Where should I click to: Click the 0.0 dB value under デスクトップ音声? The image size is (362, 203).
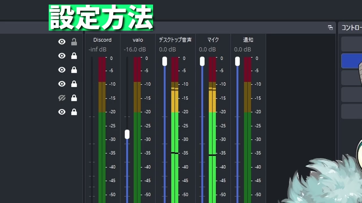click(167, 50)
